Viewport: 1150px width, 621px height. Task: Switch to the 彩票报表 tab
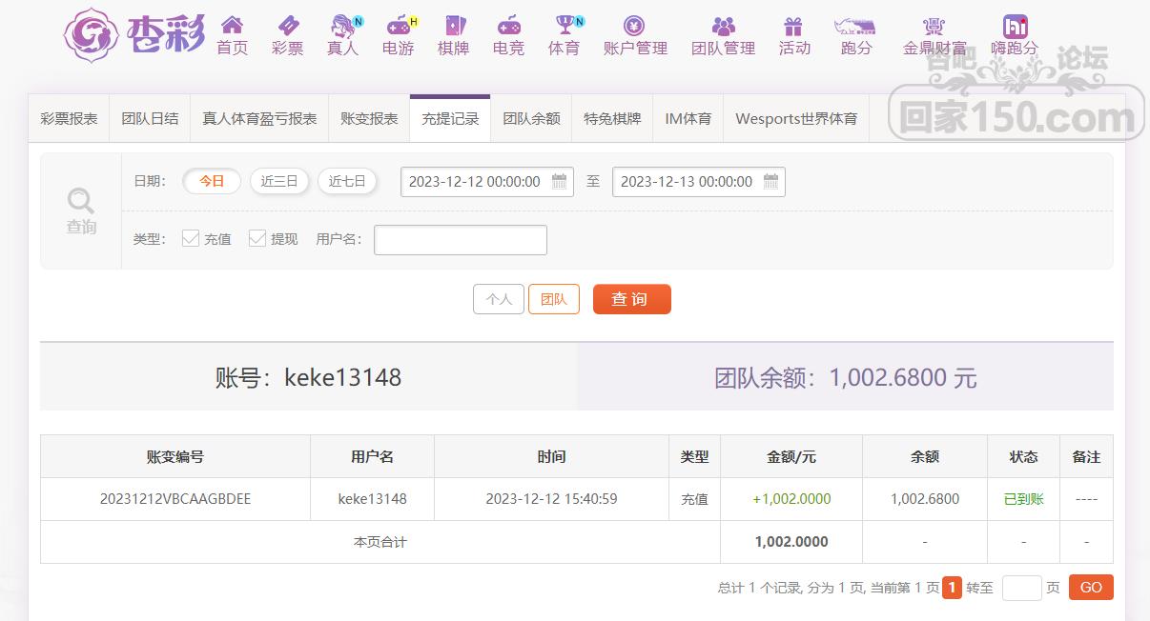point(69,119)
